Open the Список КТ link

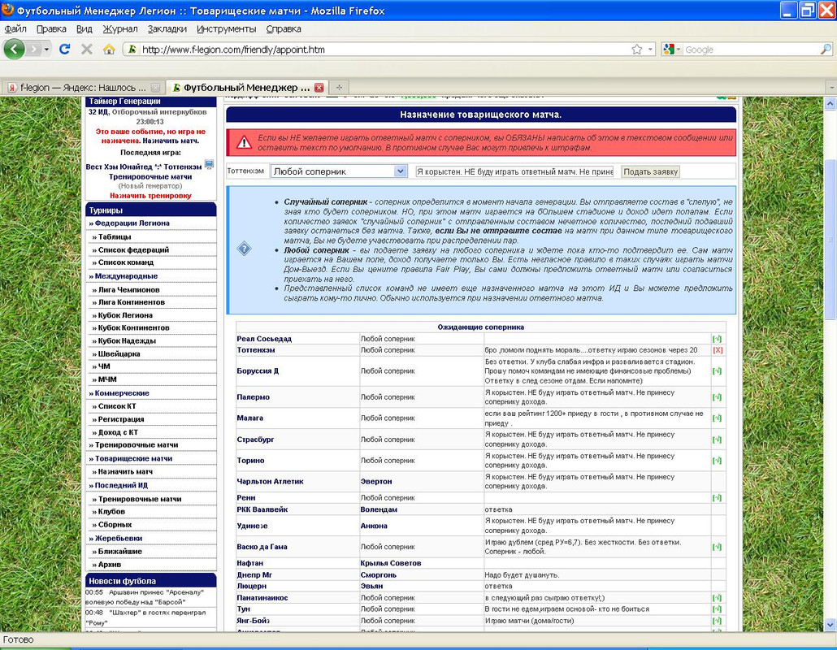click(x=117, y=406)
